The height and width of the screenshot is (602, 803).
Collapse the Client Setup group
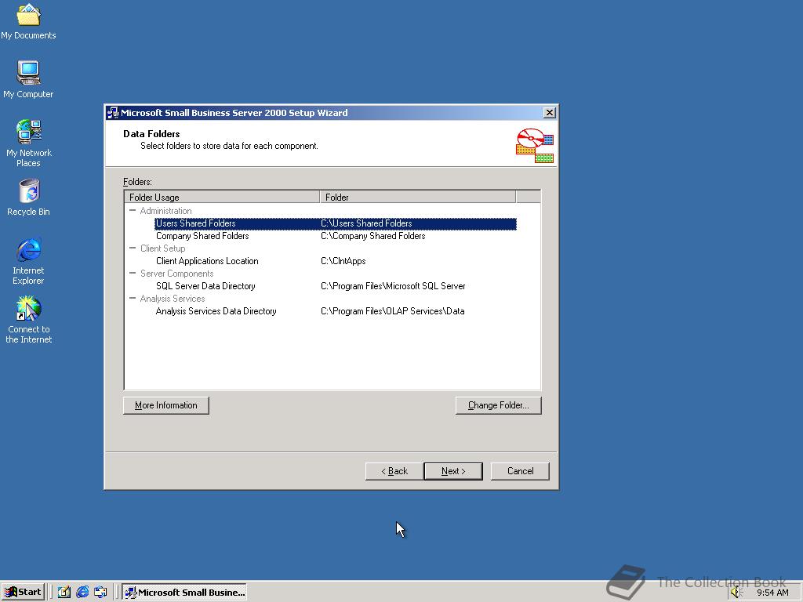pyautogui.click(x=133, y=248)
